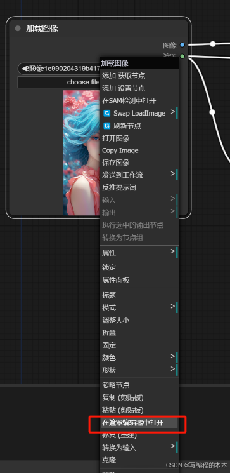Expand the 输出 submenu arrow
The width and height of the screenshot is (230, 473).
[173, 211]
